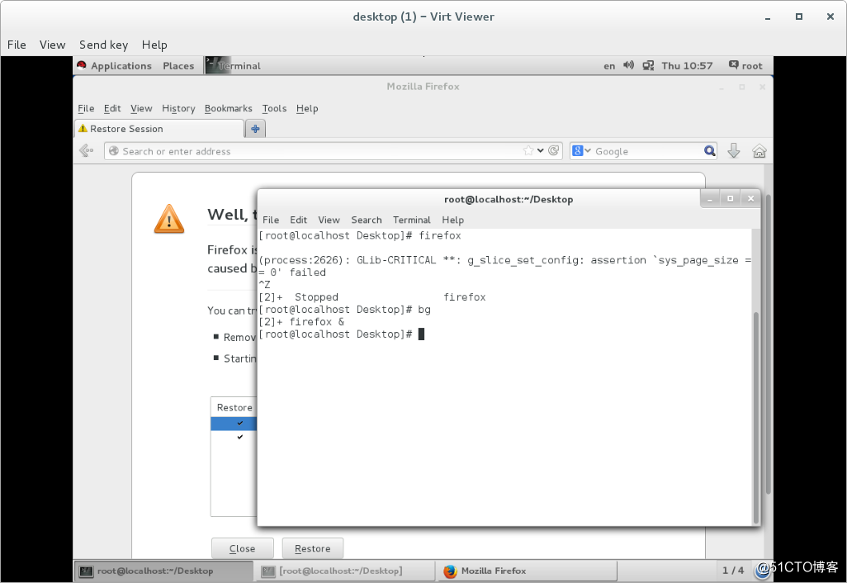Click the terminal prompt line with cursor
Image resolution: width=847 pixels, height=583 pixels.
(x=342, y=334)
